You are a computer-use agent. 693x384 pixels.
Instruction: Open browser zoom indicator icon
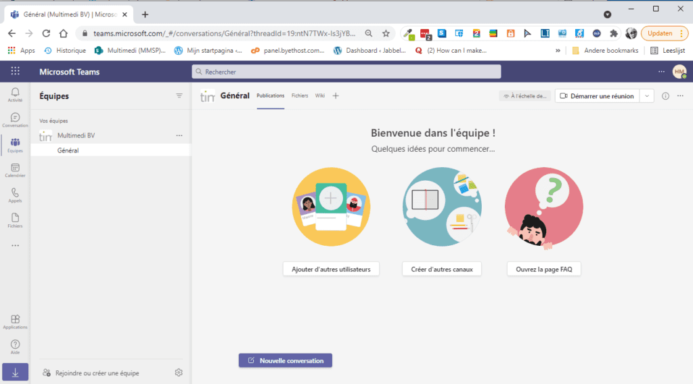[x=369, y=33]
